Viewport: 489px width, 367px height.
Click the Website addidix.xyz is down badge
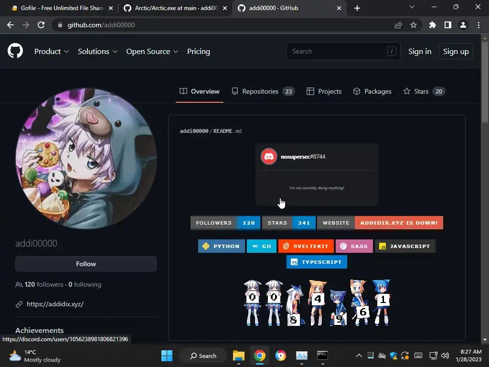tap(380, 223)
